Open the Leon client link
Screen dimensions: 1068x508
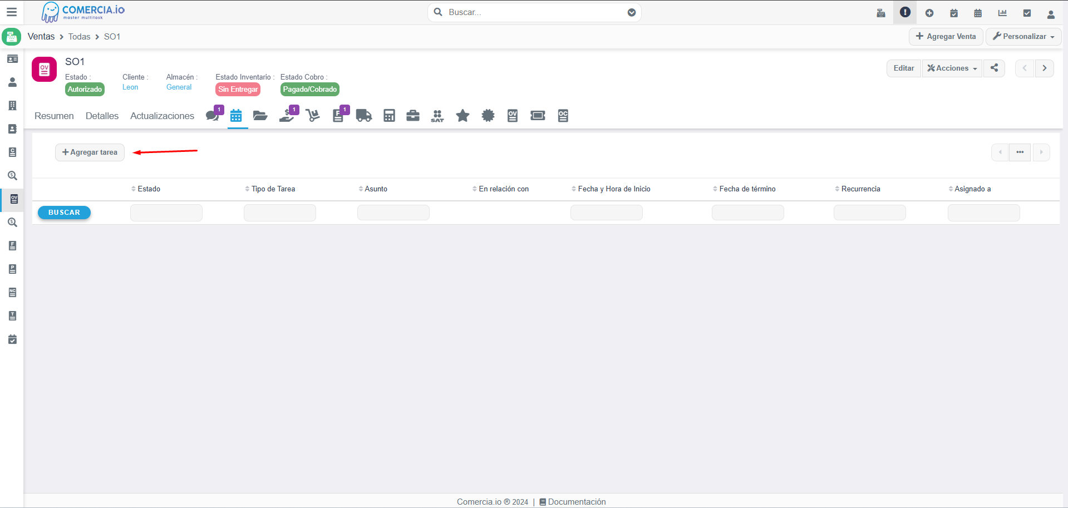tap(130, 87)
